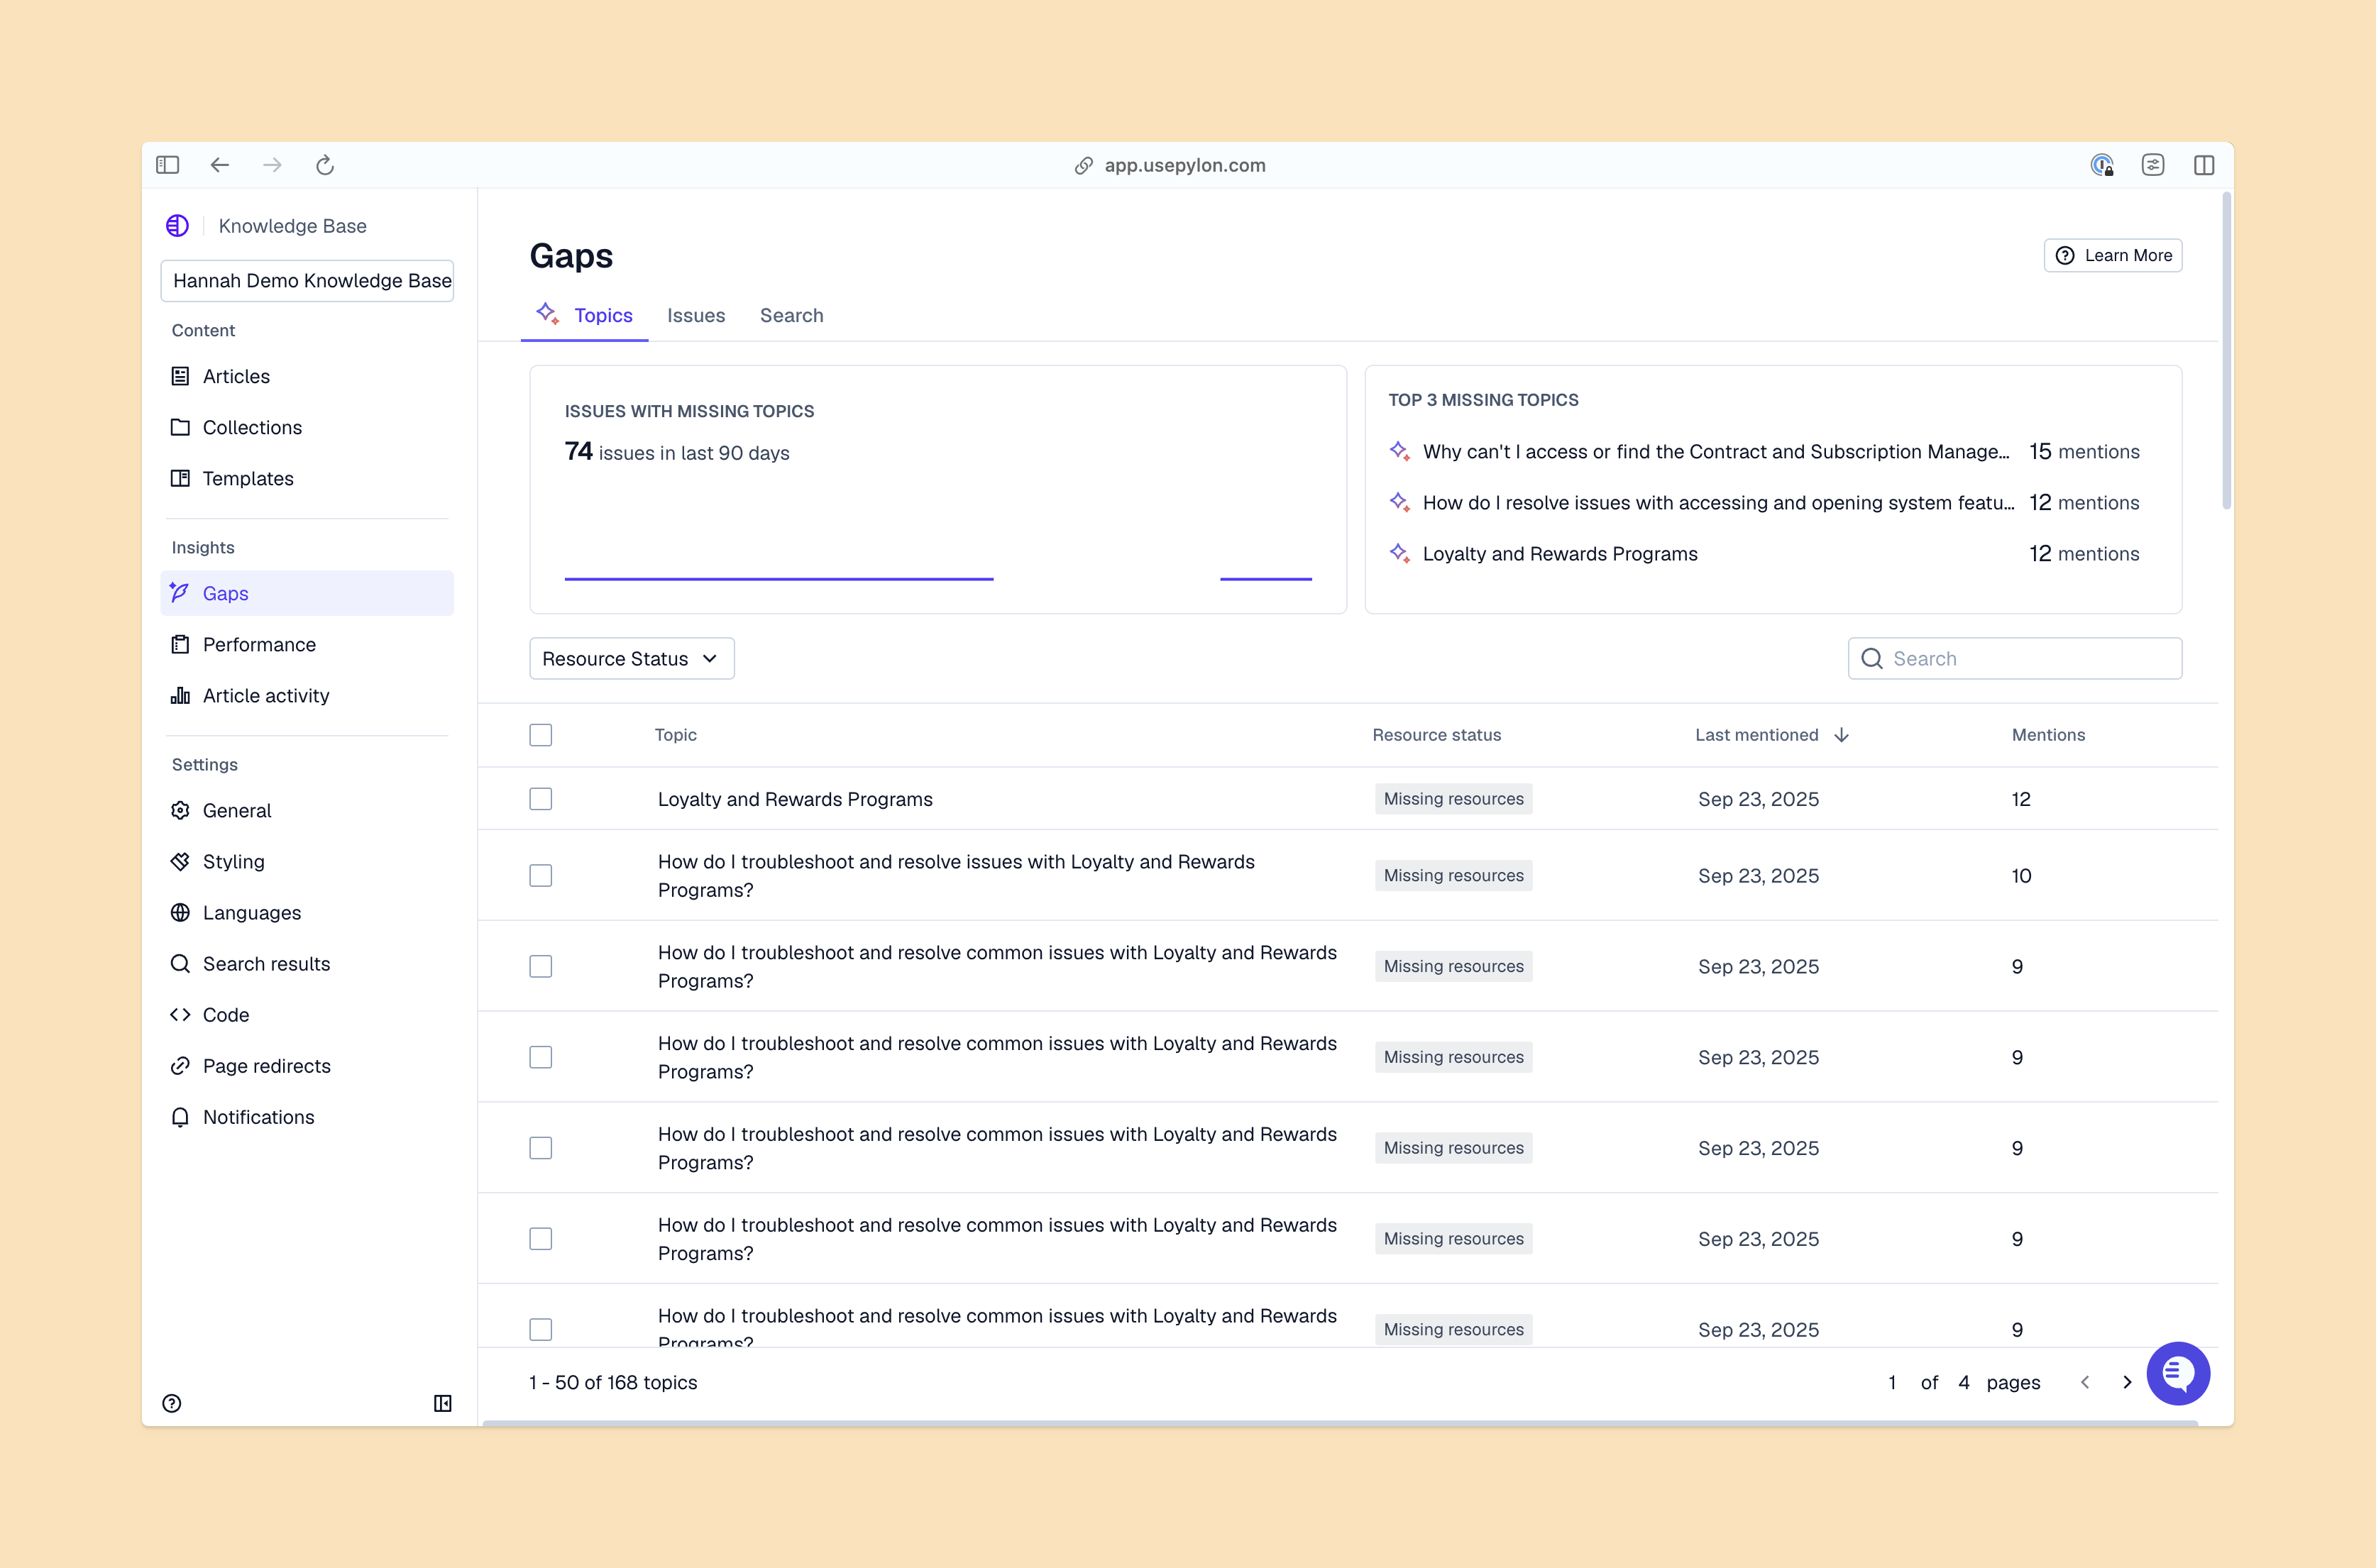2376x1568 pixels.
Task: Open the Templates section
Action: click(x=247, y=478)
